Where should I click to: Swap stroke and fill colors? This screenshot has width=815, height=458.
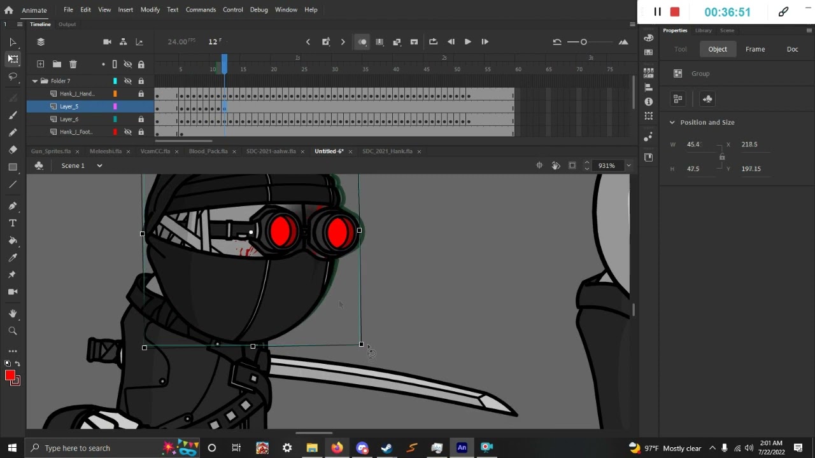[17, 364]
